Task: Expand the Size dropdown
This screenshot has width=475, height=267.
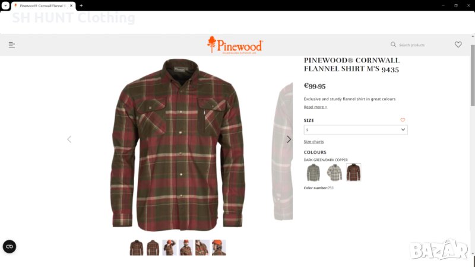Action: pos(356,129)
